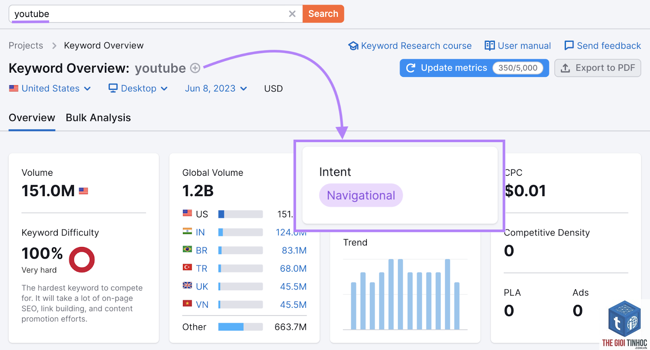
Task: Open the Projects breadcrumb link
Action: (26, 45)
